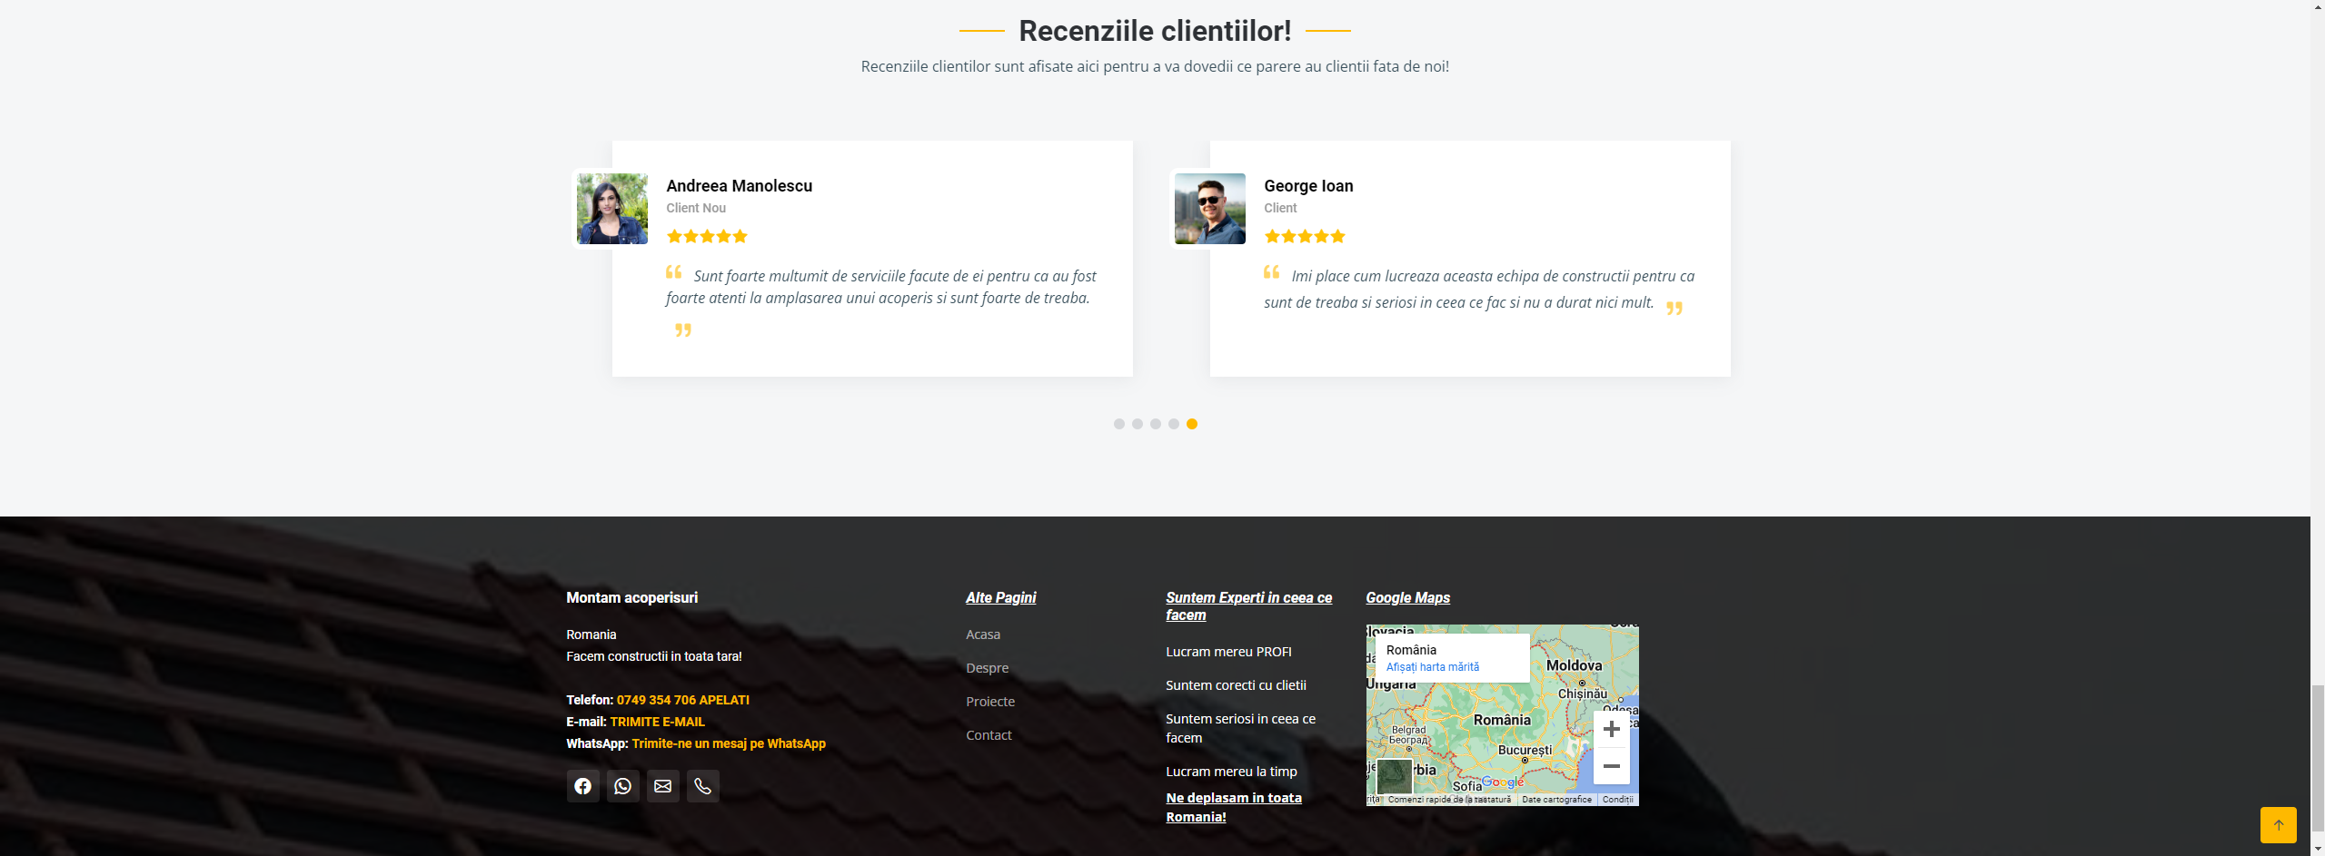Click the phone handset icon

point(702,786)
